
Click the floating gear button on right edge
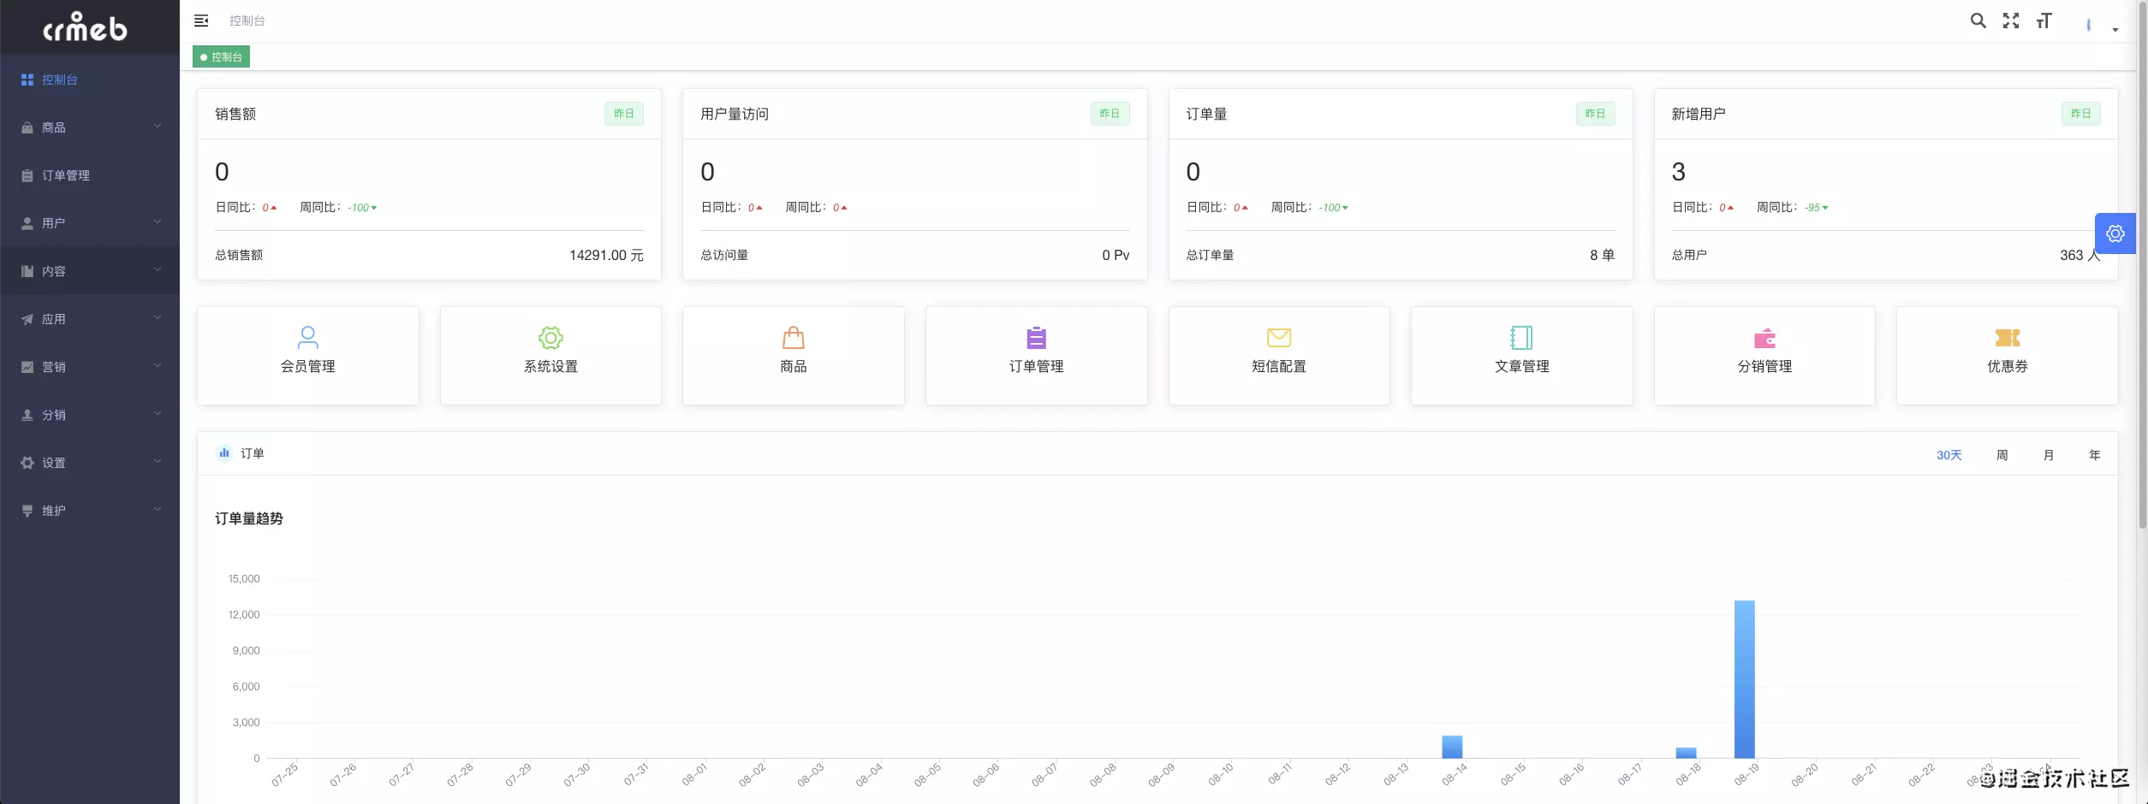coord(2115,234)
